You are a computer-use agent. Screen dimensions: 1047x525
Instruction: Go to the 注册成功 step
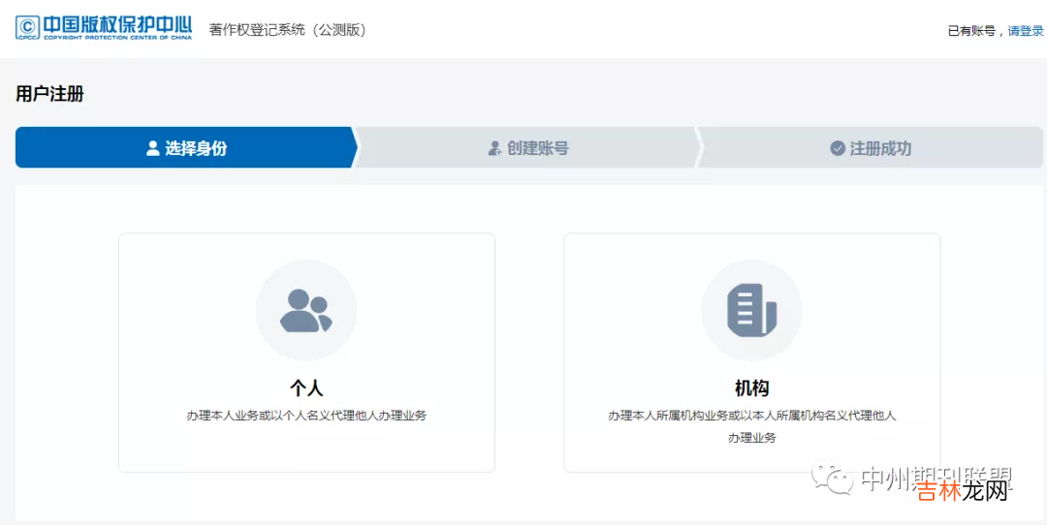(870, 147)
